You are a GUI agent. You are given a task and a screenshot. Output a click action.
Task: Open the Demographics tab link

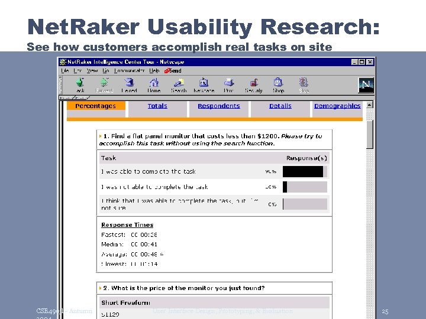click(x=337, y=106)
